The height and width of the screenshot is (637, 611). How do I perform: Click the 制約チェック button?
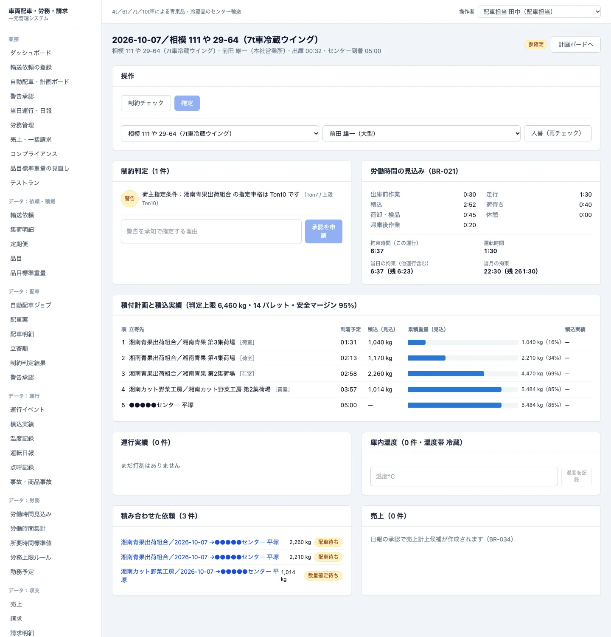pos(146,103)
